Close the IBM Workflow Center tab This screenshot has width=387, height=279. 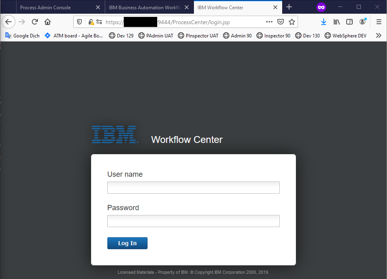[275, 7]
